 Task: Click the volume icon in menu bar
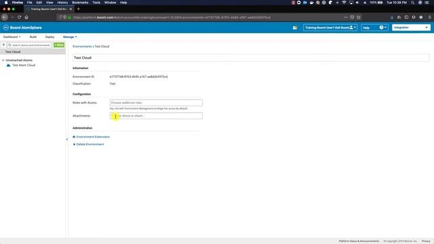click(x=357, y=3)
